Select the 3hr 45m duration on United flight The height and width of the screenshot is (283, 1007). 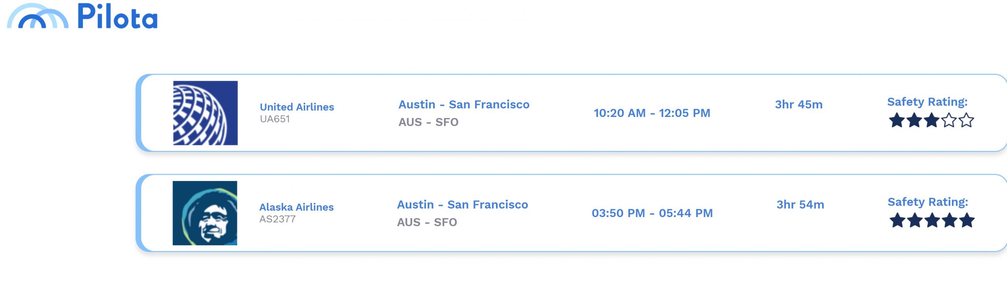point(799,104)
